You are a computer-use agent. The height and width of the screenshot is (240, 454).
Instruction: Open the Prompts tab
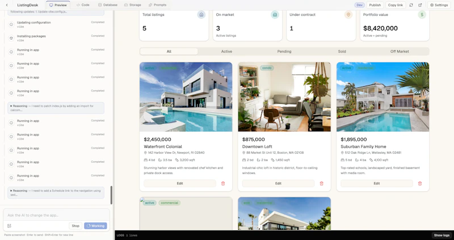[158, 5]
